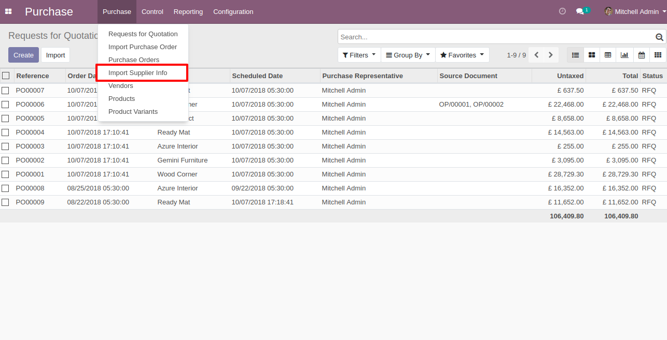Click the Import button
Screen dimensions: 667x340
click(55, 55)
